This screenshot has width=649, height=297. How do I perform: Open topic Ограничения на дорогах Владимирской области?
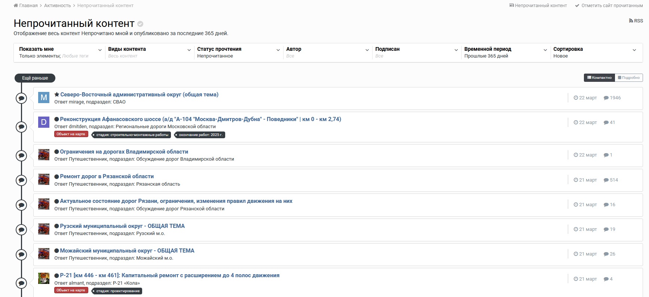coord(124,152)
